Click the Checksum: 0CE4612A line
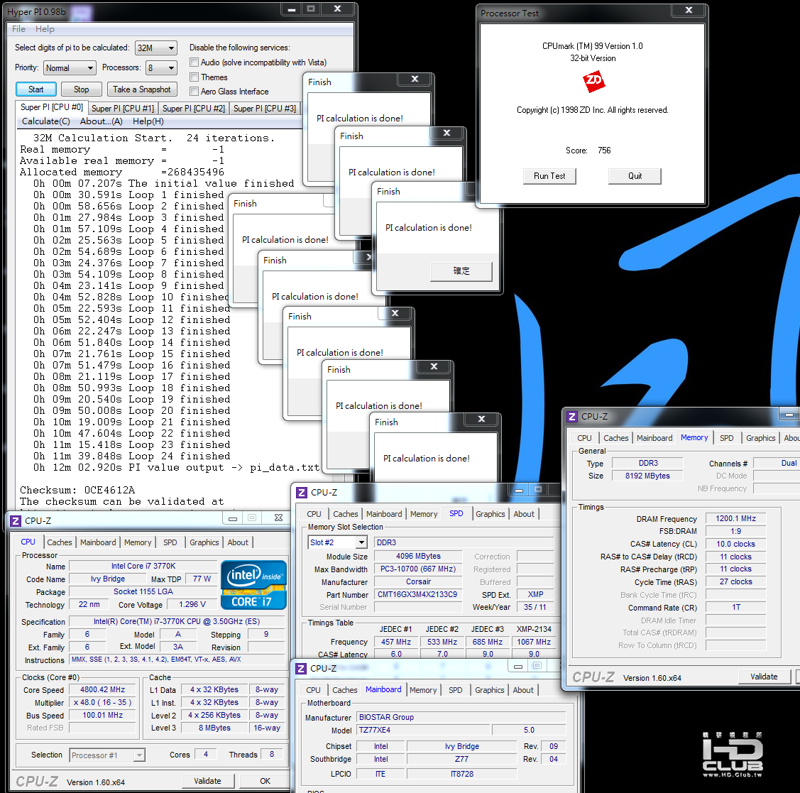 (77, 491)
